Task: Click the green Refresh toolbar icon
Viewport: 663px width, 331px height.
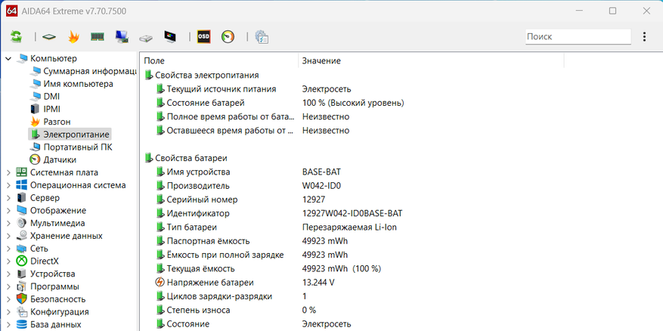Action: coord(17,37)
